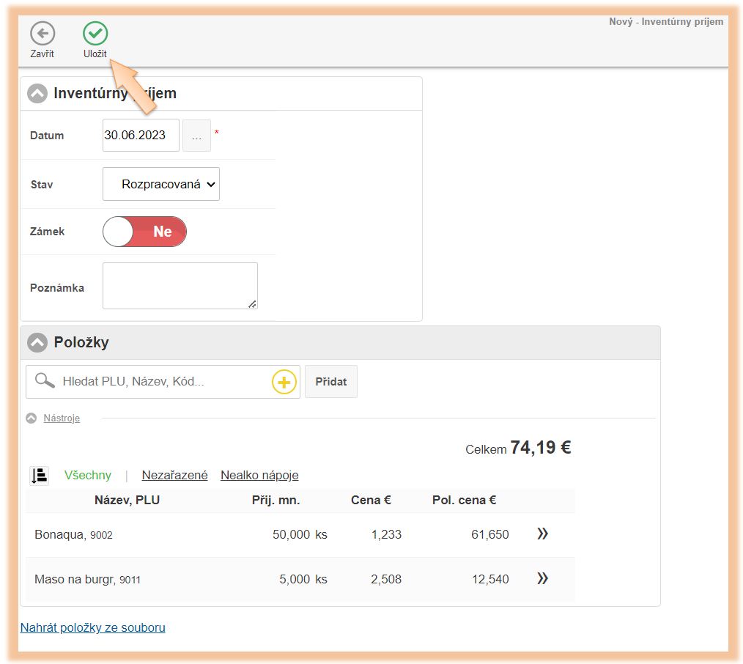Open the date picker ellipsis button
Image resolution: width=743 pixels, height=664 pixels.
[196, 136]
